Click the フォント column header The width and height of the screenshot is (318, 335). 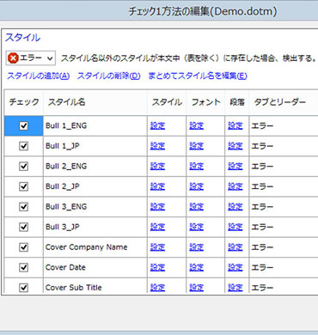pos(205,102)
